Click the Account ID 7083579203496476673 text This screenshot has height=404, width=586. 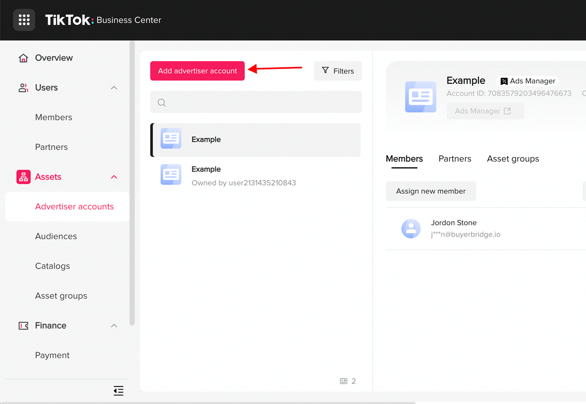(509, 93)
